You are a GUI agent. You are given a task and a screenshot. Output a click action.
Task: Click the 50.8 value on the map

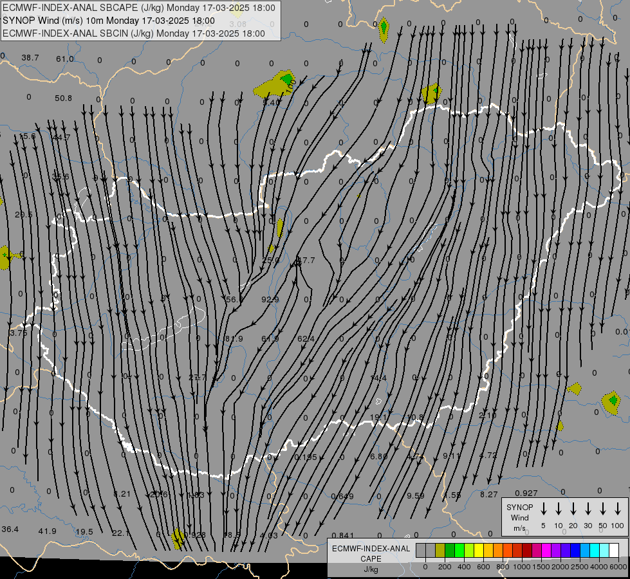click(64, 98)
